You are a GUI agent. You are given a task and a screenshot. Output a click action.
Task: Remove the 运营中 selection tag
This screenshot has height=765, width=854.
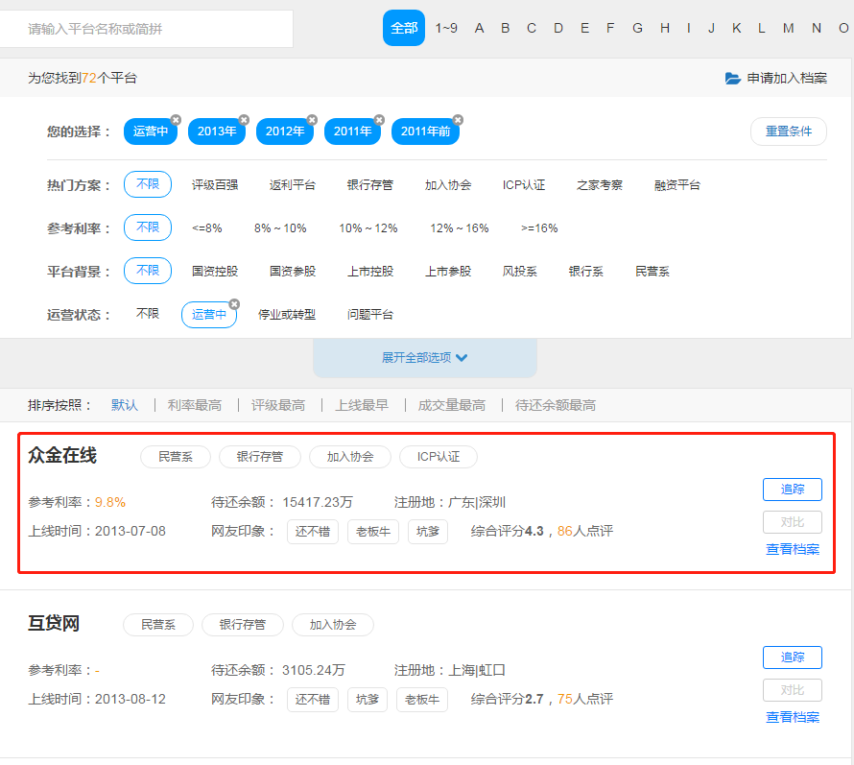pyautogui.click(x=176, y=119)
